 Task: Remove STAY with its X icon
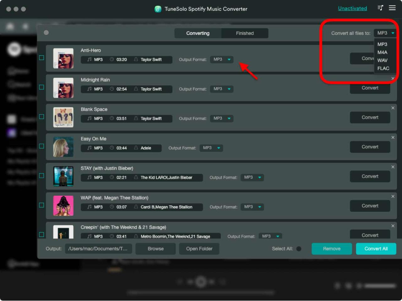pyautogui.click(x=393, y=167)
